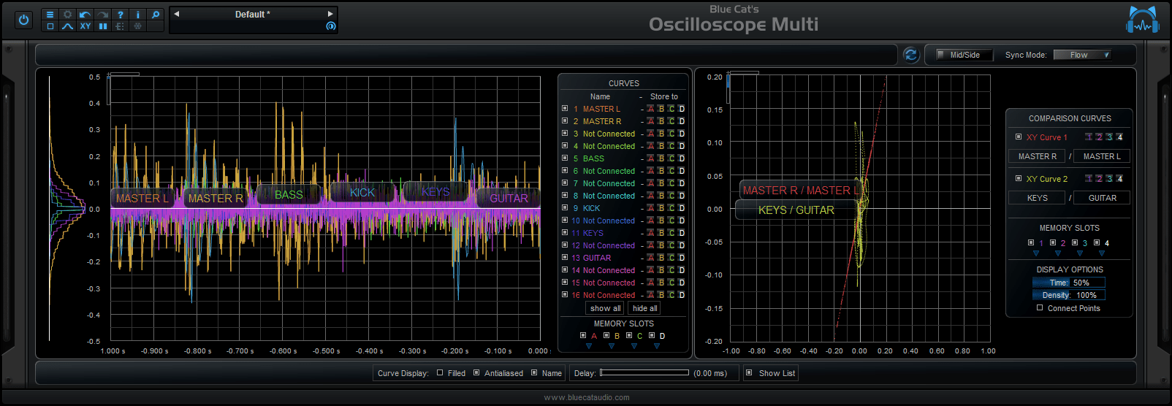The height and width of the screenshot is (406, 1172).
Task: Select the KICK curve name in list
Action: (591, 208)
